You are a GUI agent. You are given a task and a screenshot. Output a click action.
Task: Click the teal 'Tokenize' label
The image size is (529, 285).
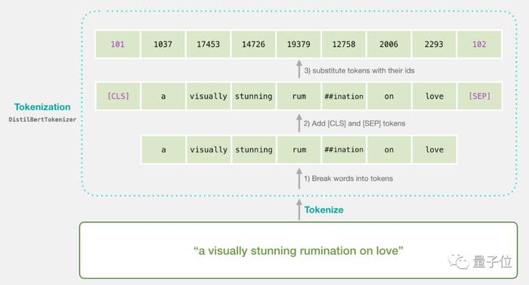coord(324,210)
